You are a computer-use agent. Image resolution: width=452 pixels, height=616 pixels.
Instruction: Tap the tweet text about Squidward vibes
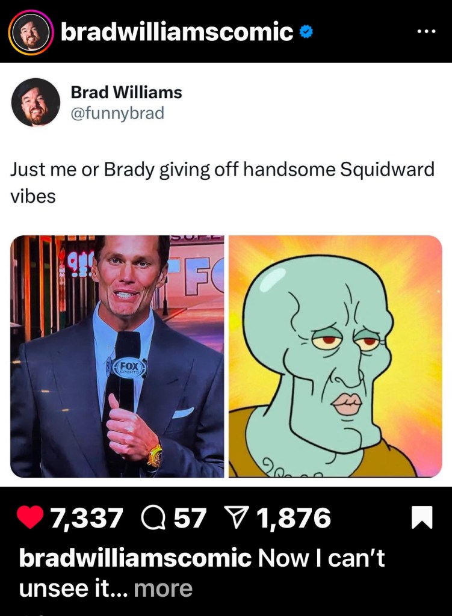point(222,183)
